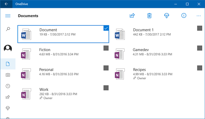
Task: Click the Document file name
Action: tap(48, 30)
